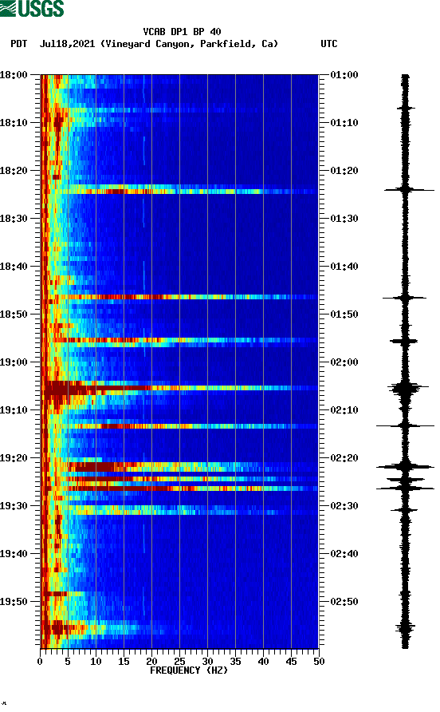Click the broadband event band near 18:55 in spectrogram
This screenshot has height=712, width=440.
coord(179,340)
